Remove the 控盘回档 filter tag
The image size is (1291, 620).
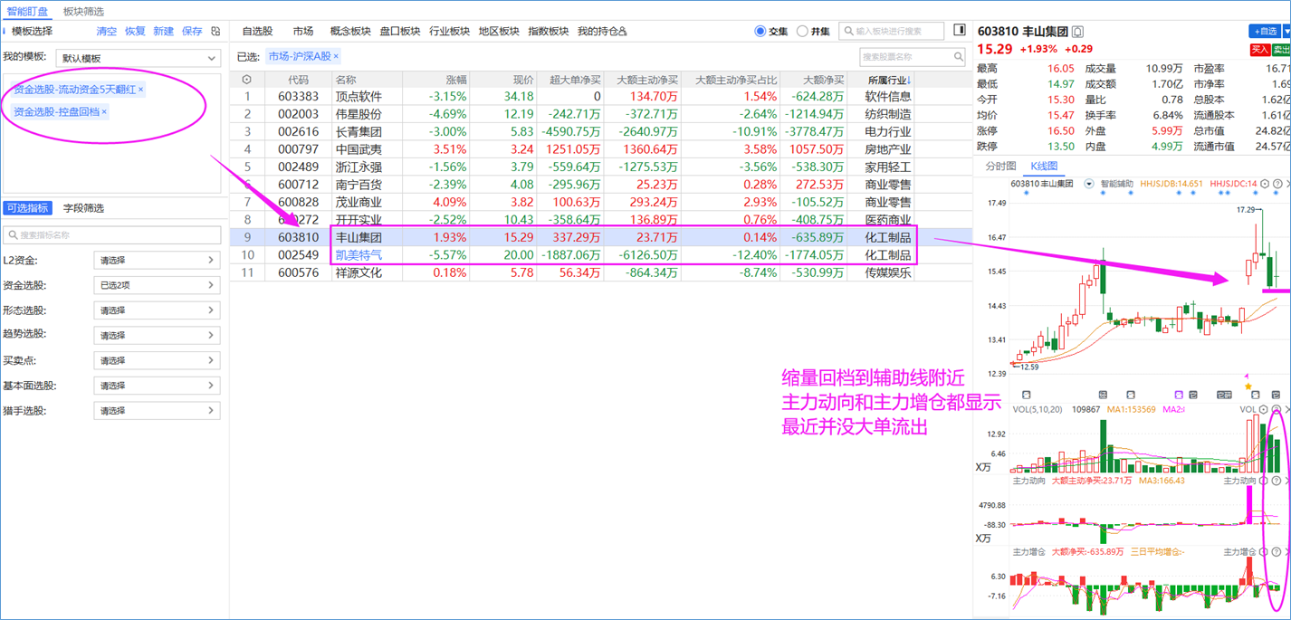point(104,112)
